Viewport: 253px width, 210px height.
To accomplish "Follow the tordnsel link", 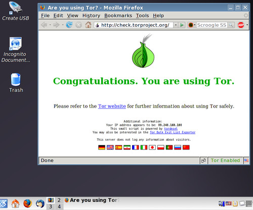I will click(x=171, y=129).
